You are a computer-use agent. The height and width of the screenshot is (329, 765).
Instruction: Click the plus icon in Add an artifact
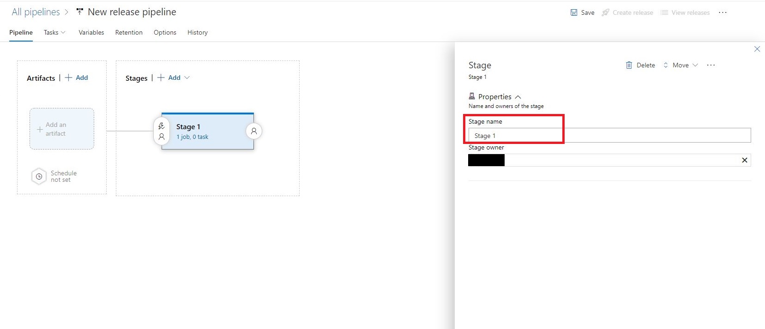point(40,130)
